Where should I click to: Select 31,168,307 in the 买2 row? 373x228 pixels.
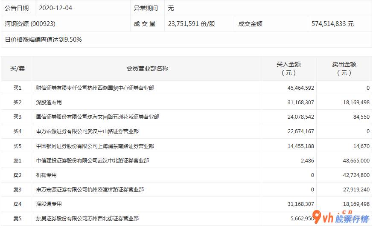[x=301, y=103]
